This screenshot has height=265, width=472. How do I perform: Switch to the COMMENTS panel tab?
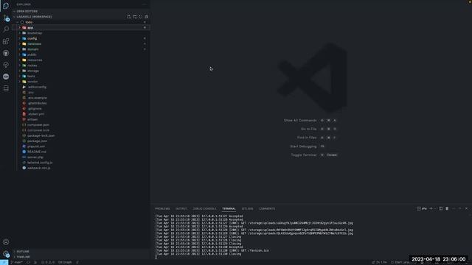267,209
